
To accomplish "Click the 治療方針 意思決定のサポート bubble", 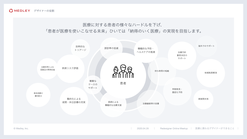I will tap(182, 55).
